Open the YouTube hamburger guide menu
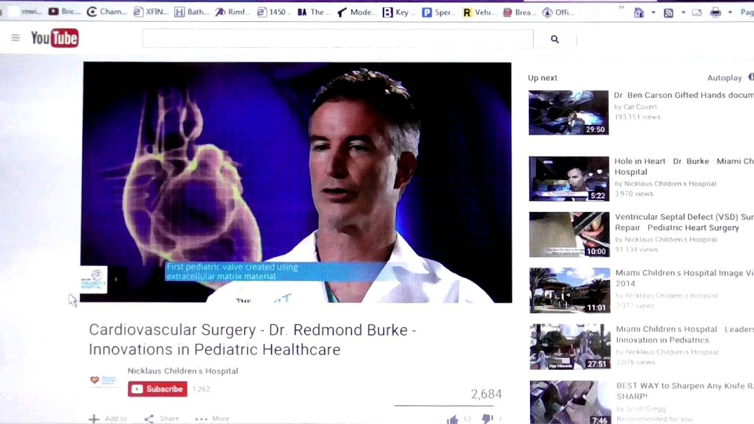 pyautogui.click(x=15, y=38)
